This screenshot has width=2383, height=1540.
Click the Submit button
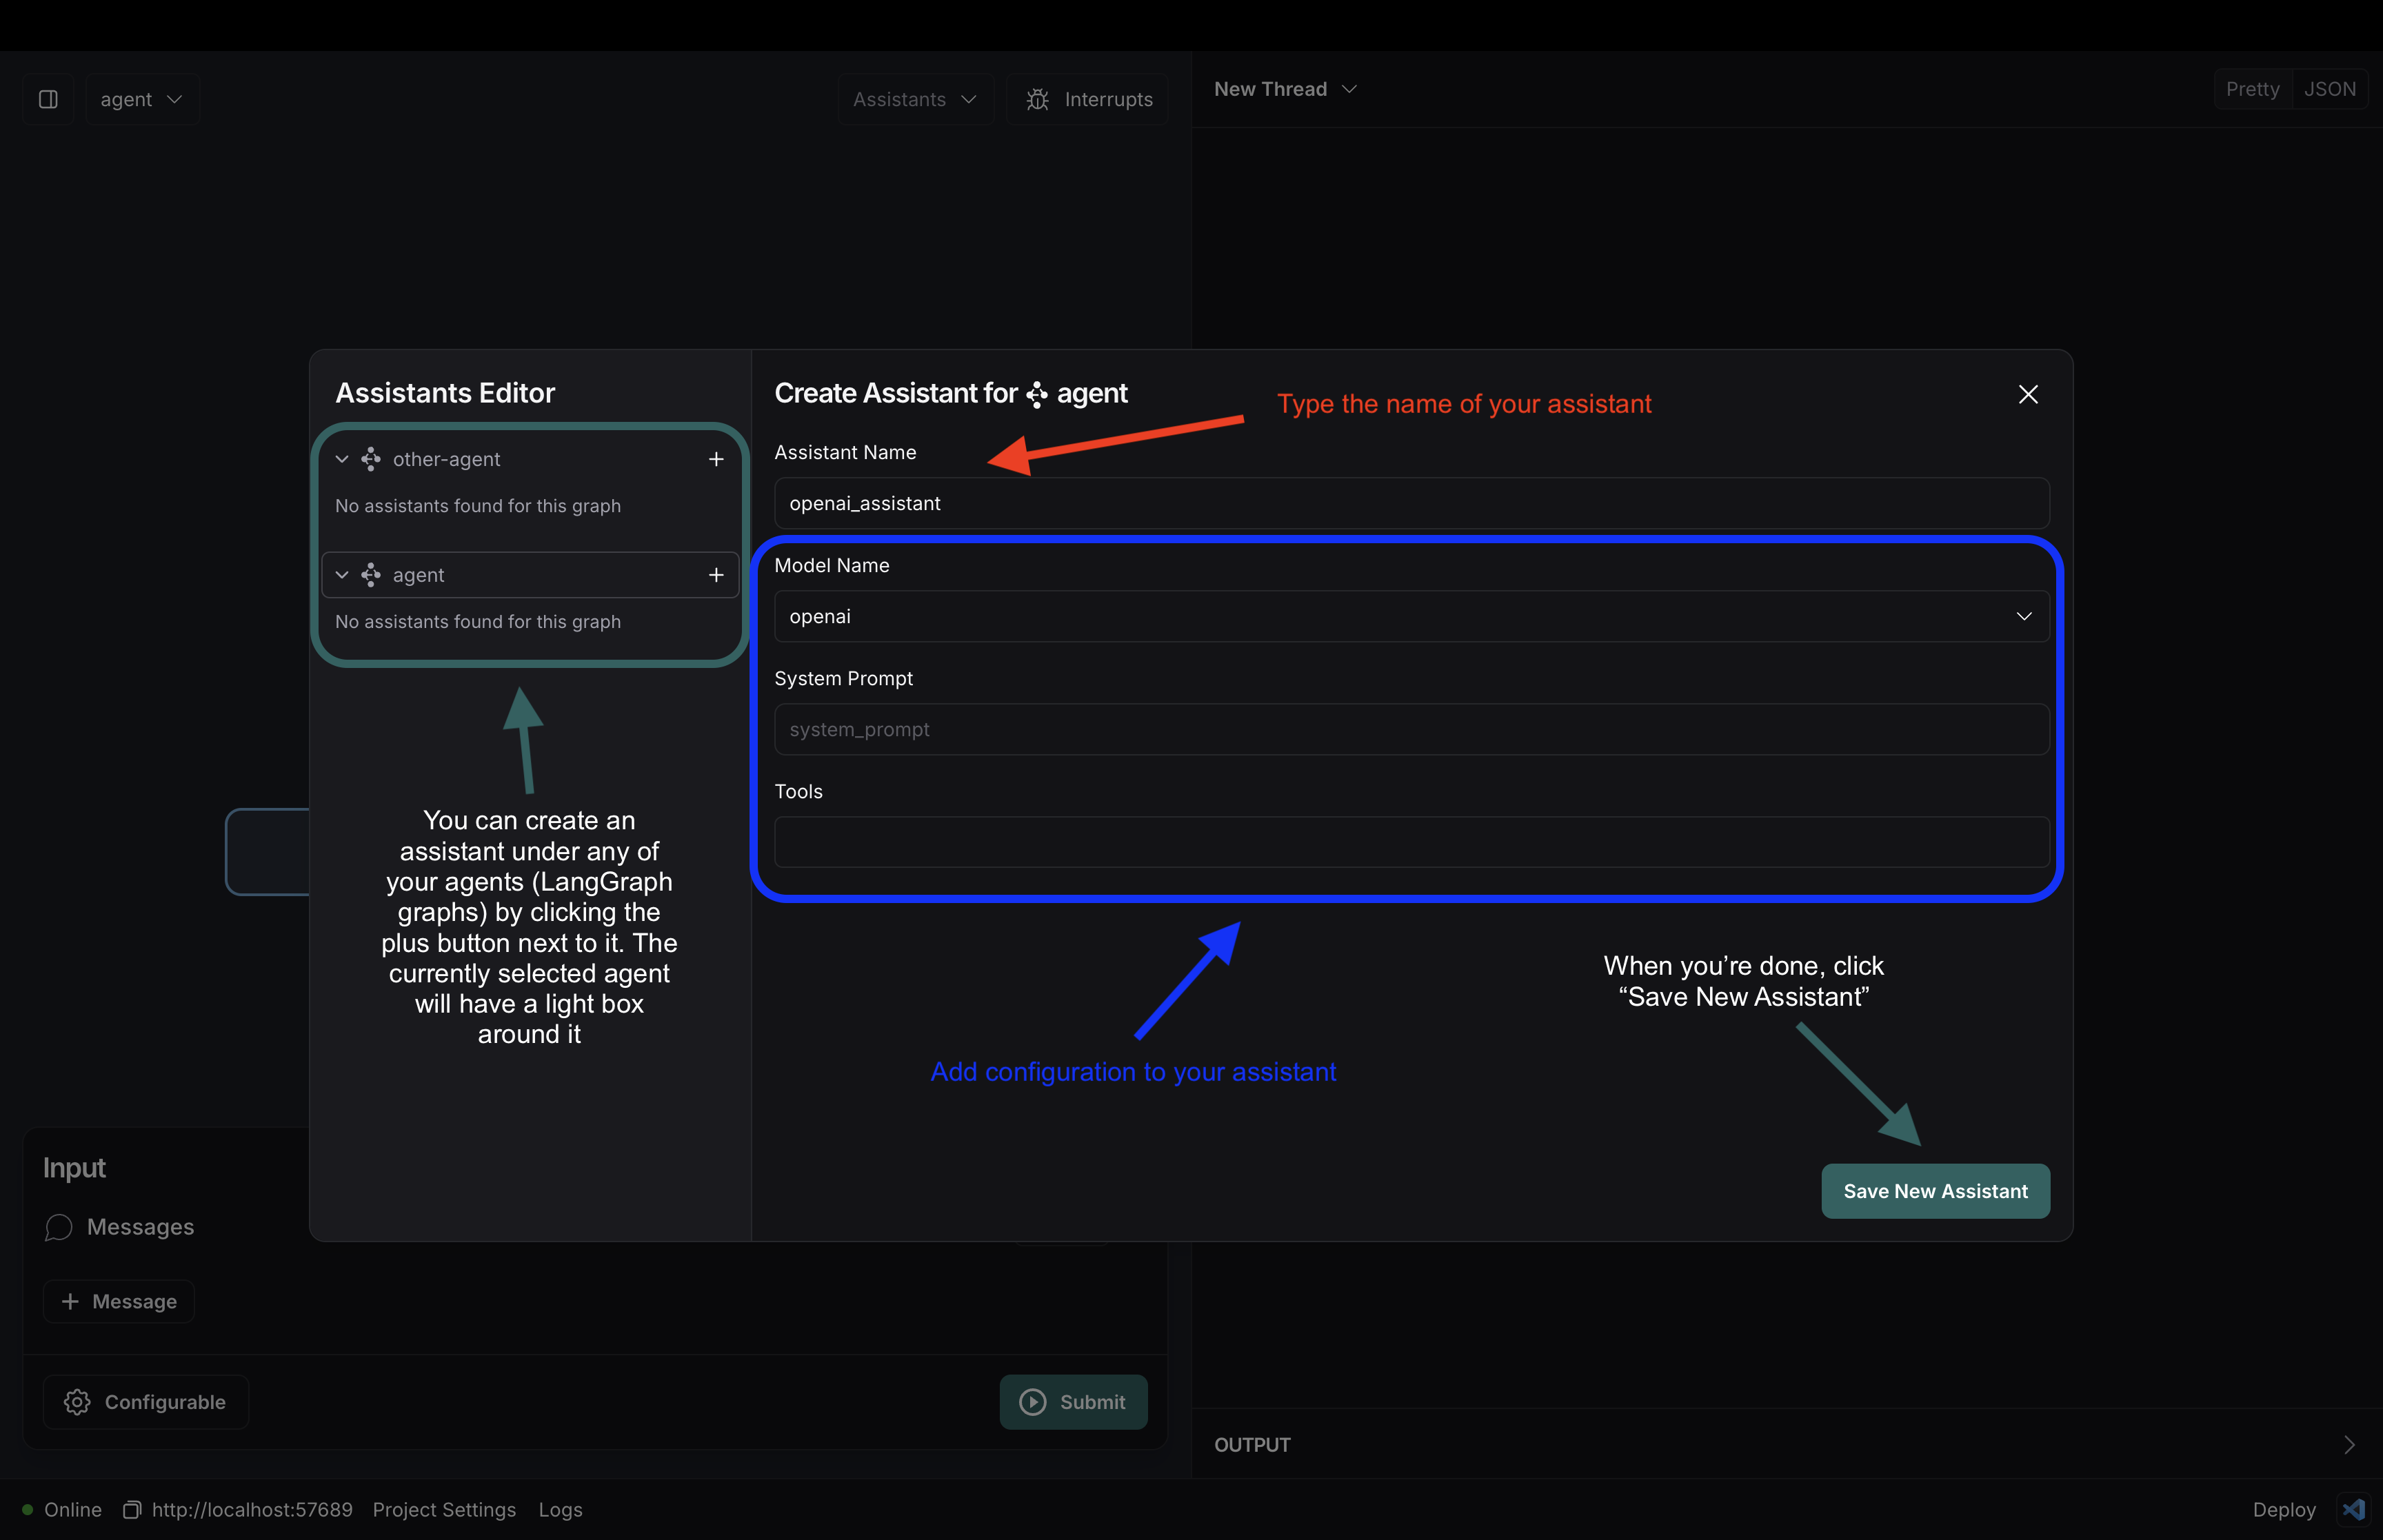1073,1402
